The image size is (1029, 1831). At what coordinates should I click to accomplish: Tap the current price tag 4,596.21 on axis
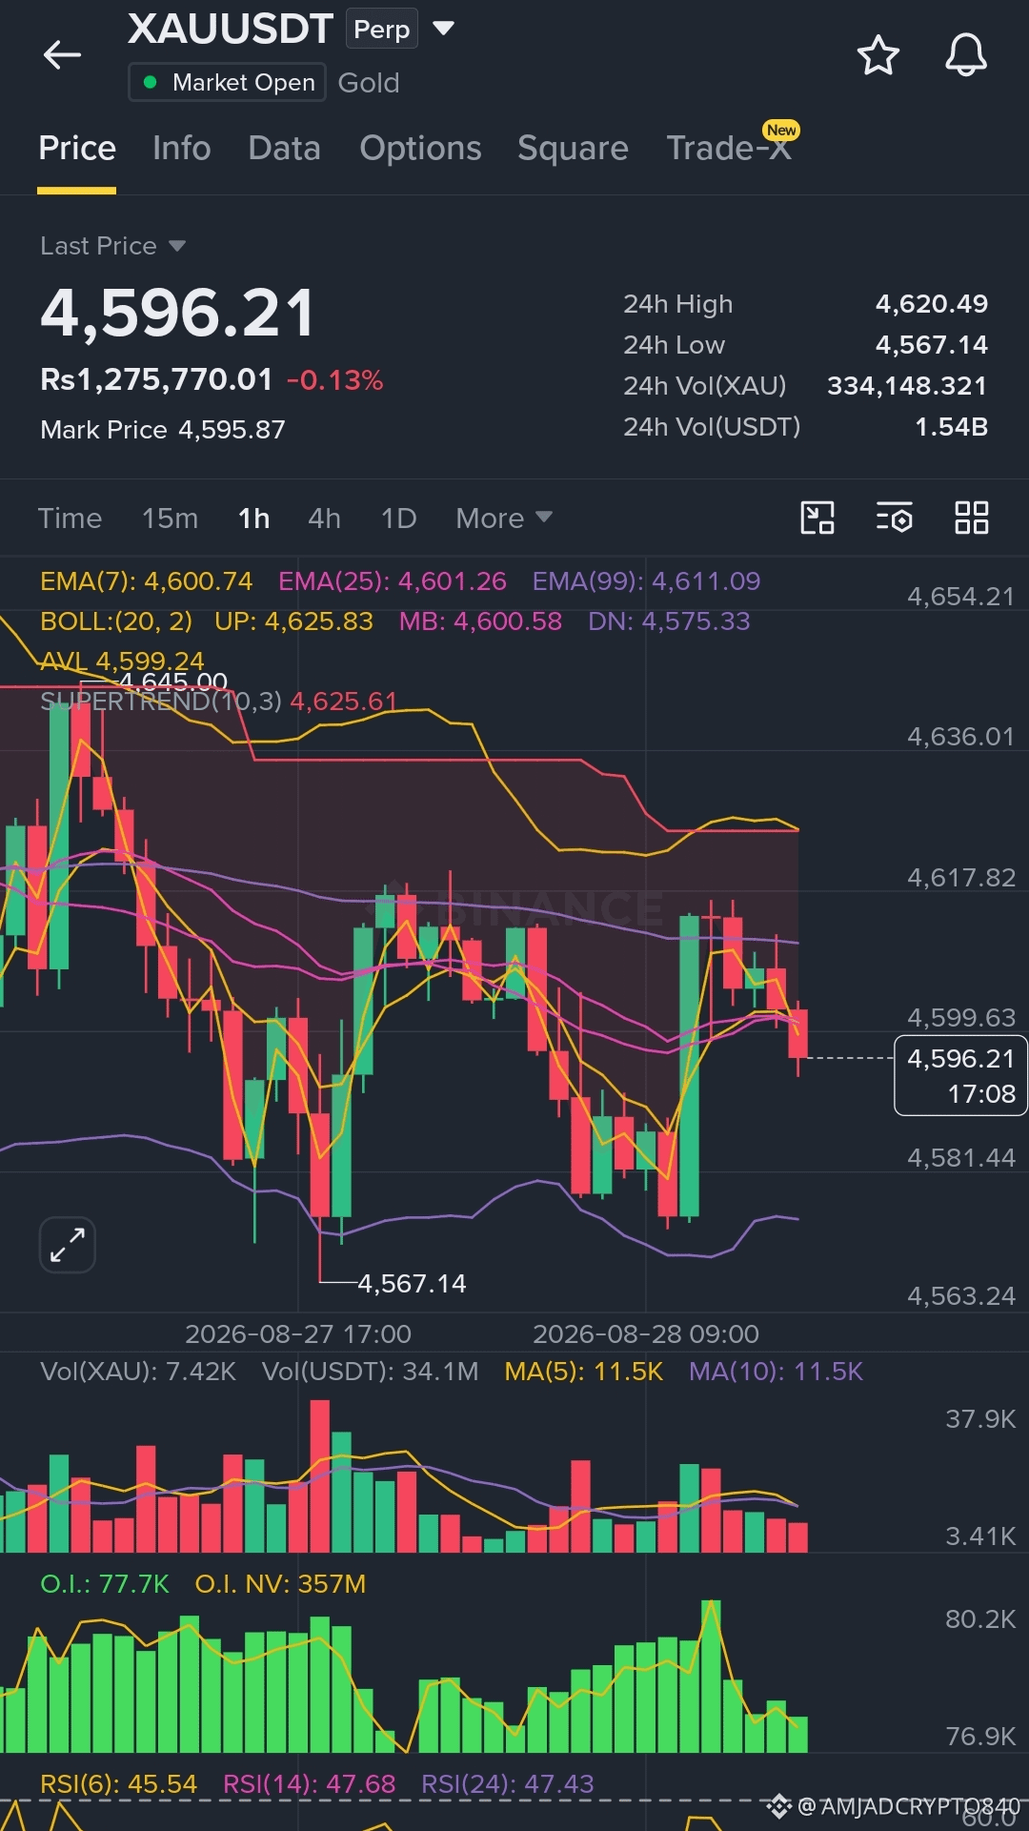tap(960, 1075)
